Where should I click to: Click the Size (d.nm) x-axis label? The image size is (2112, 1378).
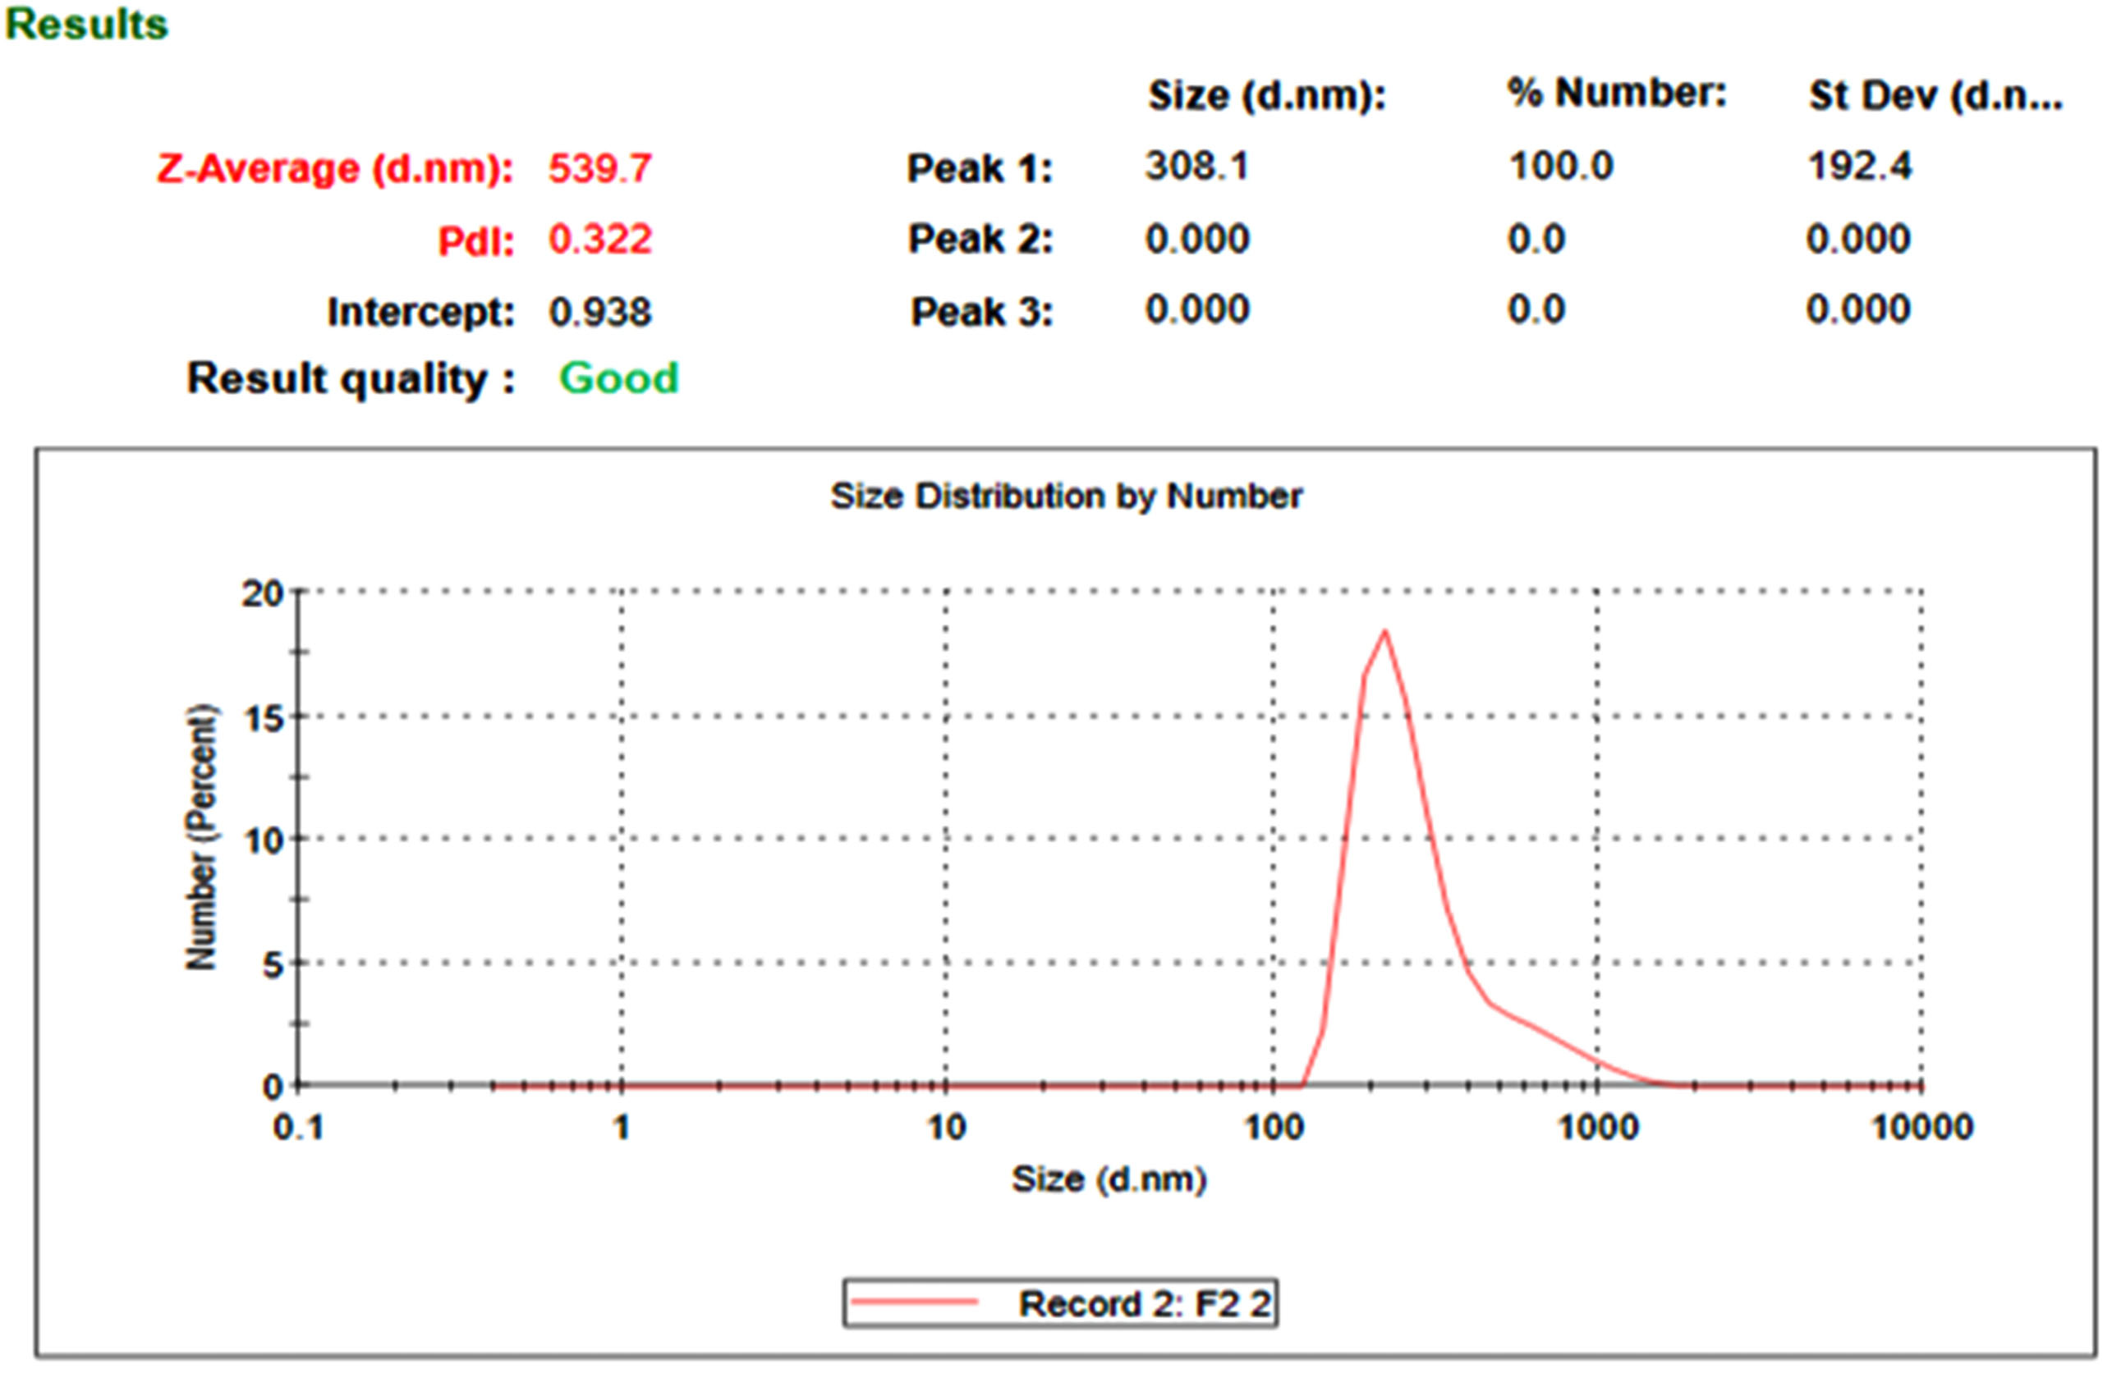click(1109, 1179)
